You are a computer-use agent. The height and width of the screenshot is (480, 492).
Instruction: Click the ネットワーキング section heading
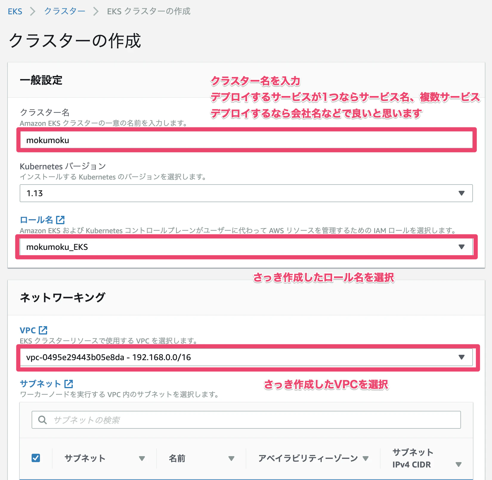62,298
